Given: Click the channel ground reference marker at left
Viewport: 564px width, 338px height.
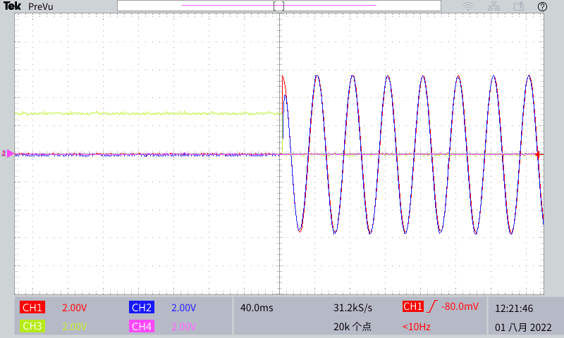Looking at the screenshot, I should pos(8,153).
